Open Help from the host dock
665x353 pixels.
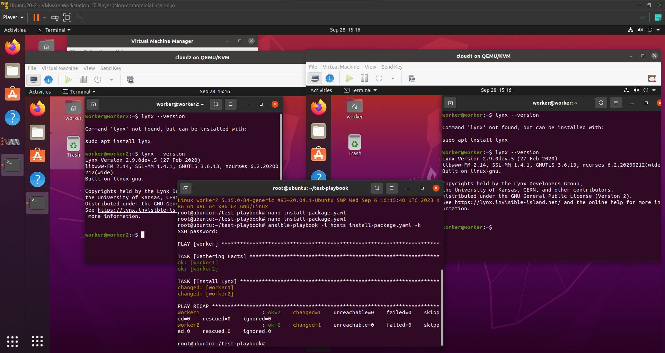12,118
